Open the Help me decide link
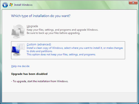This screenshot has height=104, width=139. [20, 66]
